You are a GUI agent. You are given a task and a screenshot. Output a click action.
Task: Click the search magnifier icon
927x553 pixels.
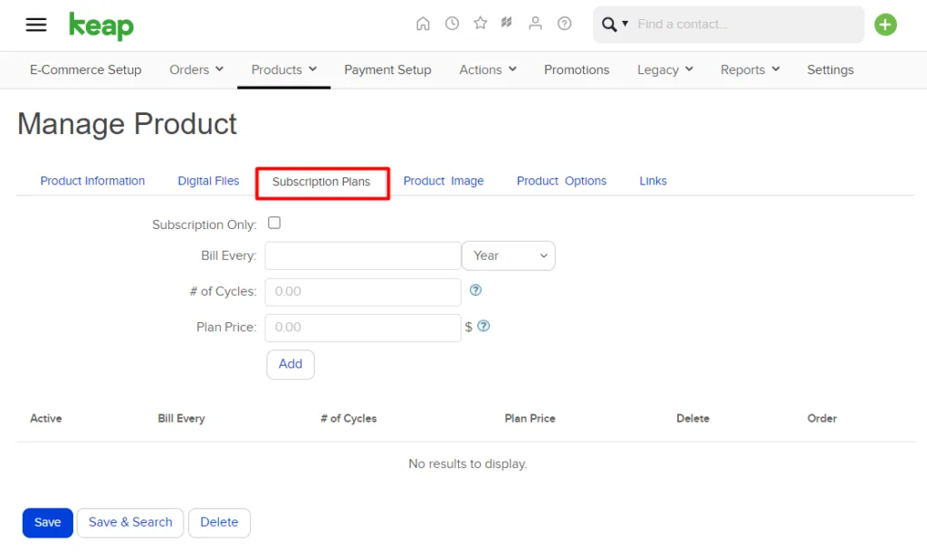click(609, 24)
